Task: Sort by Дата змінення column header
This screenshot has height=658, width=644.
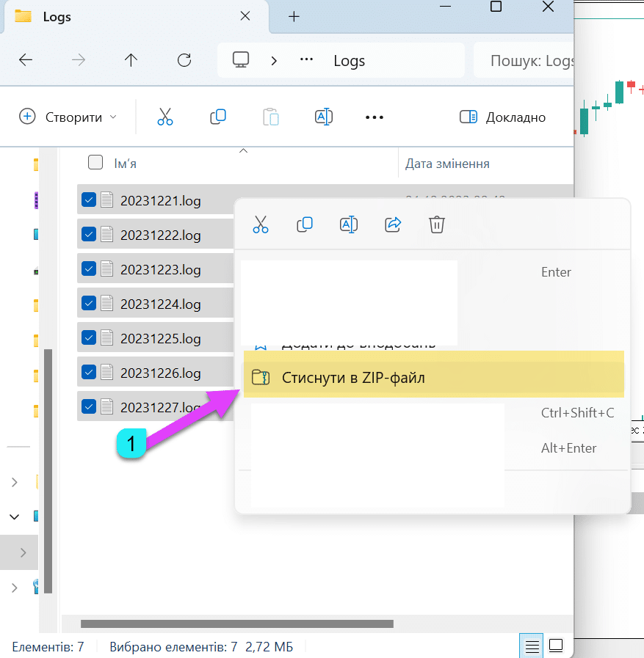Action: [x=447, y=163]
